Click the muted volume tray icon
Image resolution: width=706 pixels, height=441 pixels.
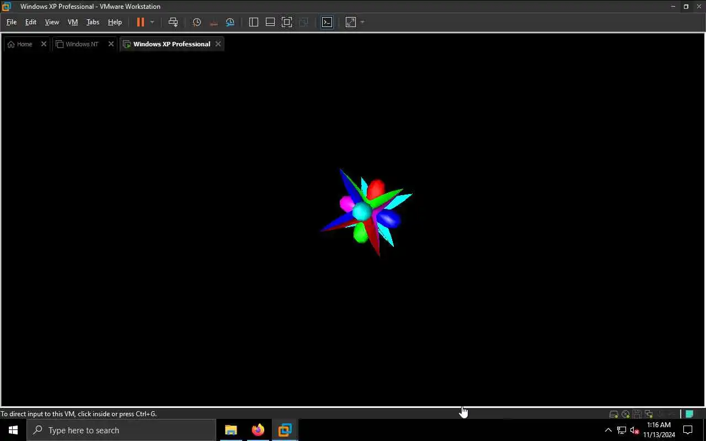pos(634,430)
